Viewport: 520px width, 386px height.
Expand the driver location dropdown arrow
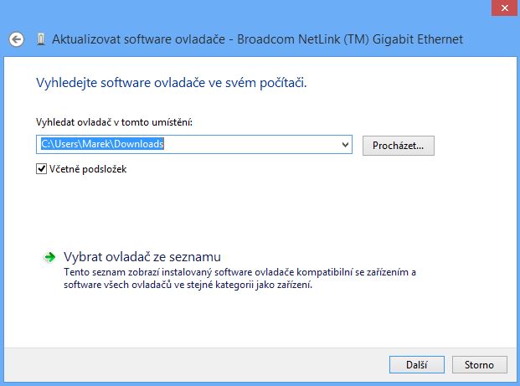345,145
